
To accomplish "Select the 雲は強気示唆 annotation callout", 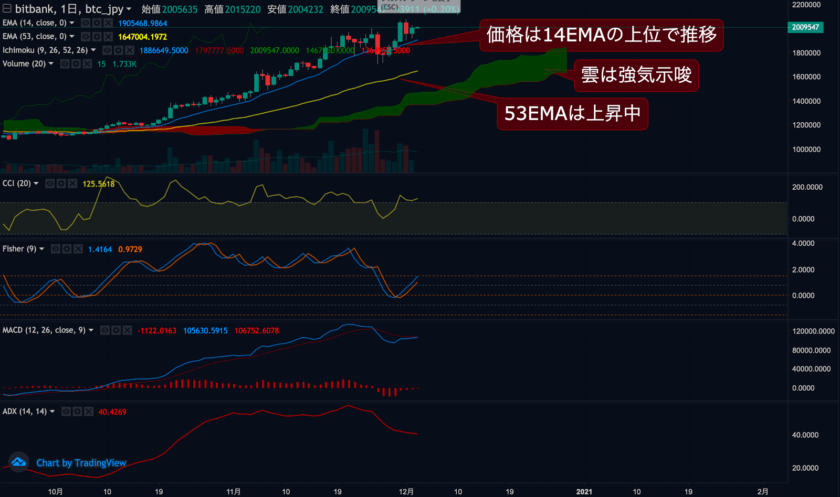I will pos(636,75).
